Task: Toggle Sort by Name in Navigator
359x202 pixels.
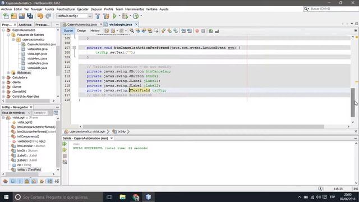Action: click(x=49, y=181)
